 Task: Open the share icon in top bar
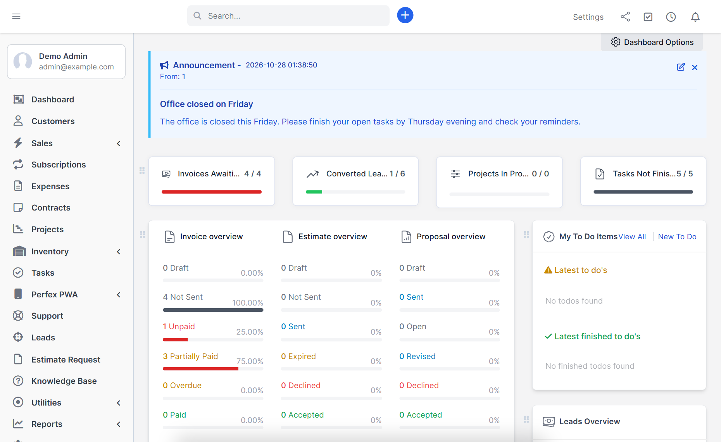click(x=625, y=17)
